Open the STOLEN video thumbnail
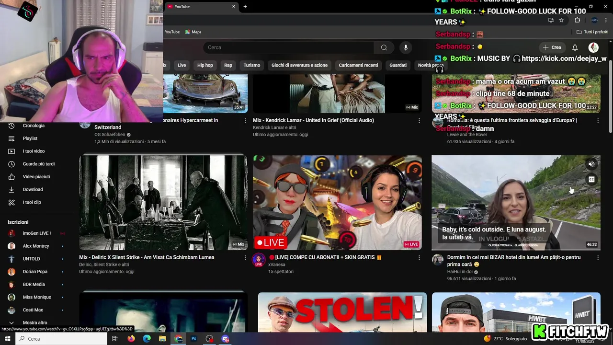613x345 pixels. click(342, 312)
